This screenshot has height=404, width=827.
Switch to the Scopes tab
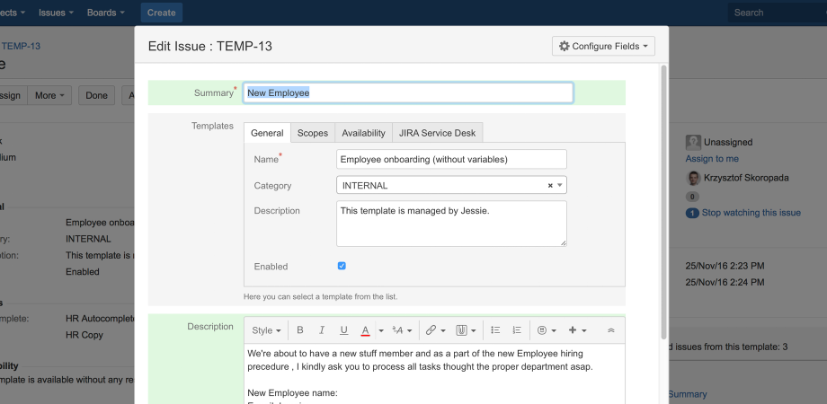point(313,133)
